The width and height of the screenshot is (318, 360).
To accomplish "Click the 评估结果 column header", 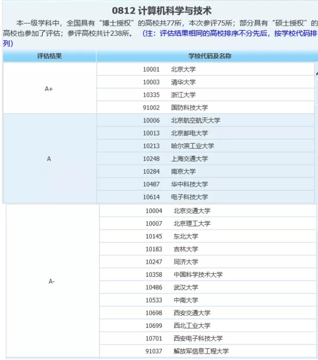I will pos(50,56).
